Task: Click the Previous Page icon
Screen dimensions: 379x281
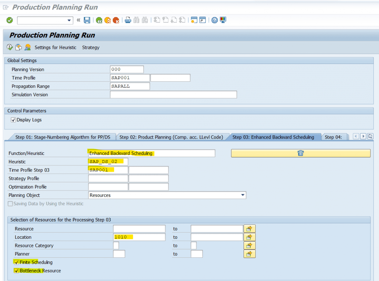Action: pyautogui.click(x=165, y=20)
